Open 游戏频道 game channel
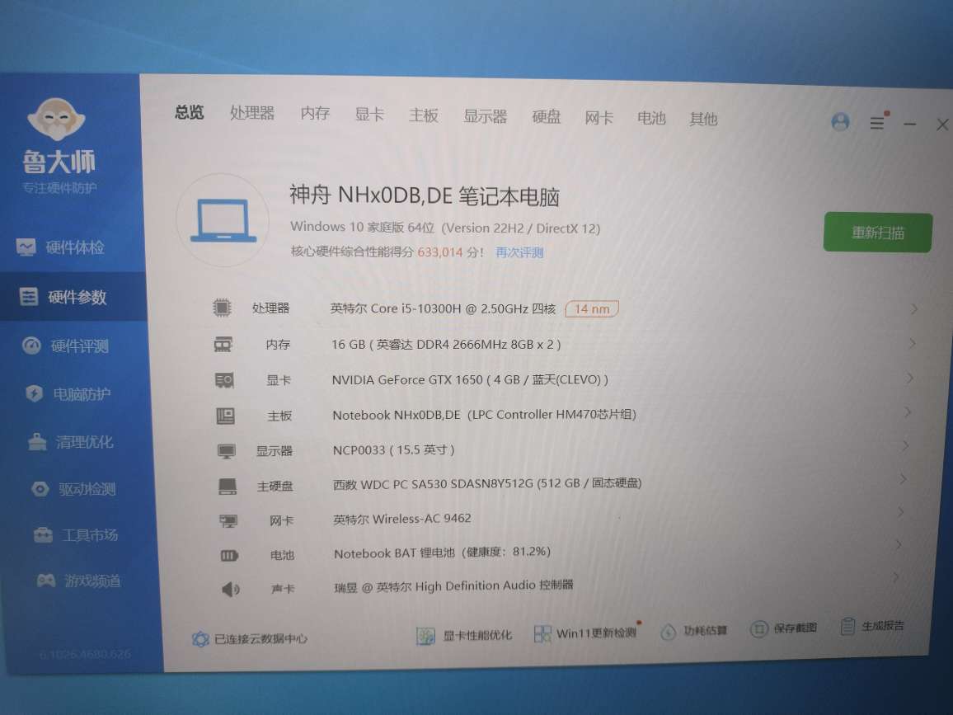The width and height of the screenshot is (953, 715). 79,581
